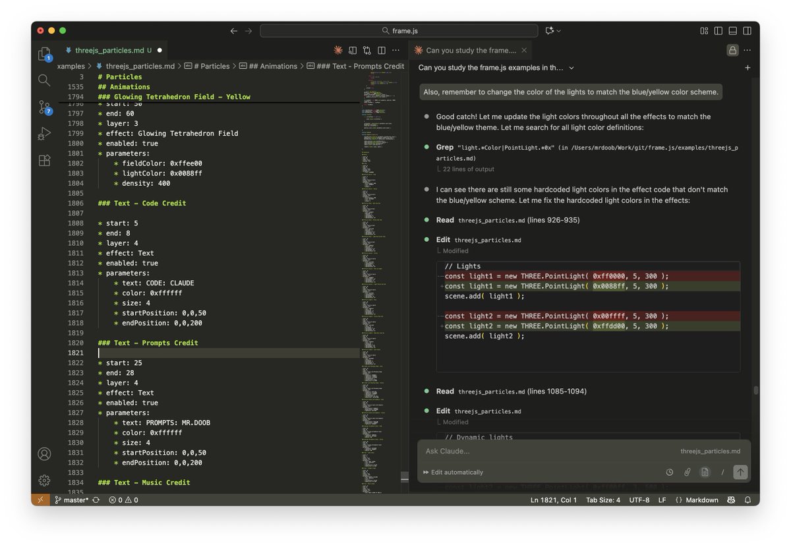This screenshot has width=791, height=547.
Task: Open the Run and Debug view
Action: pyautogui.click(x=44, y=133)
